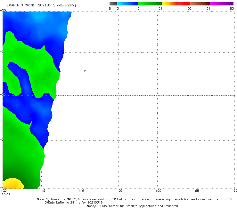Screen dimensions: 237x208
Task: Click the color bar label '34'
Action: point(160,8)
